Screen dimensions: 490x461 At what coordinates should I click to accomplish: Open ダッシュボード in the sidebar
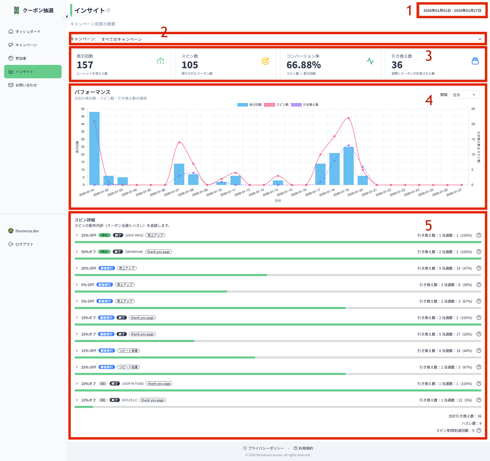pos(28,31)
